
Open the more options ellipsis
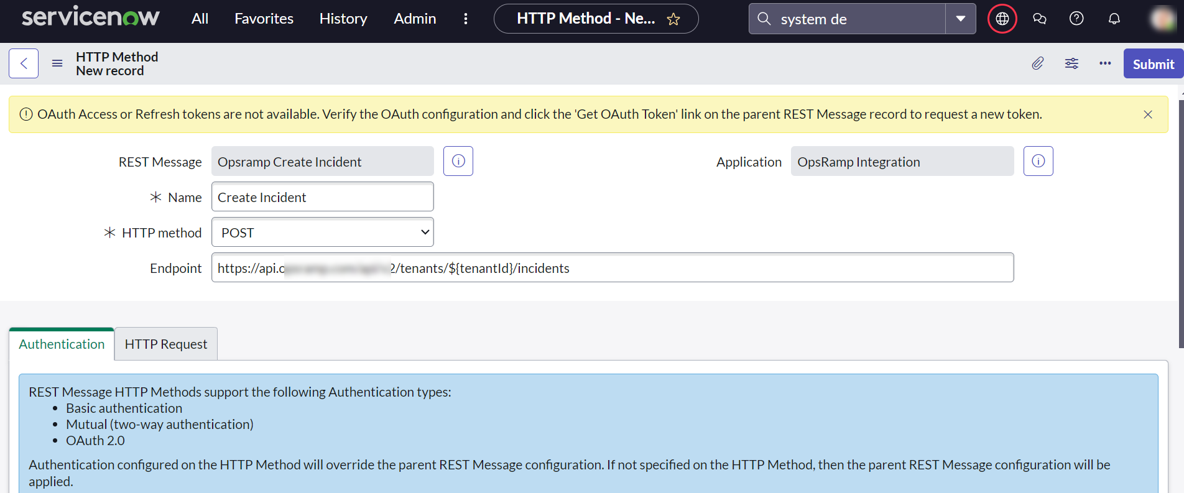coord(1105,63)
